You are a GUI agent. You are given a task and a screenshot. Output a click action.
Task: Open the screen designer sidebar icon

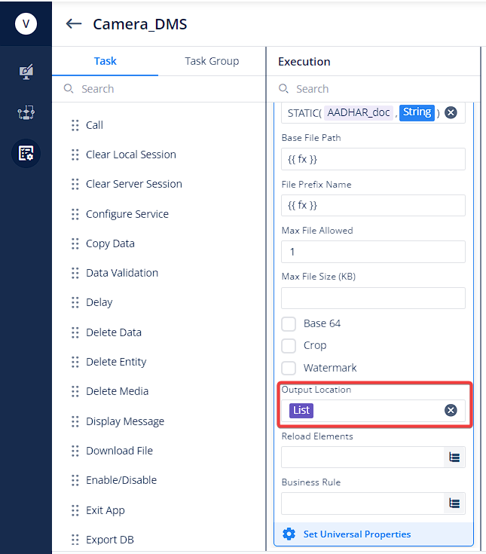pos(26,72)
